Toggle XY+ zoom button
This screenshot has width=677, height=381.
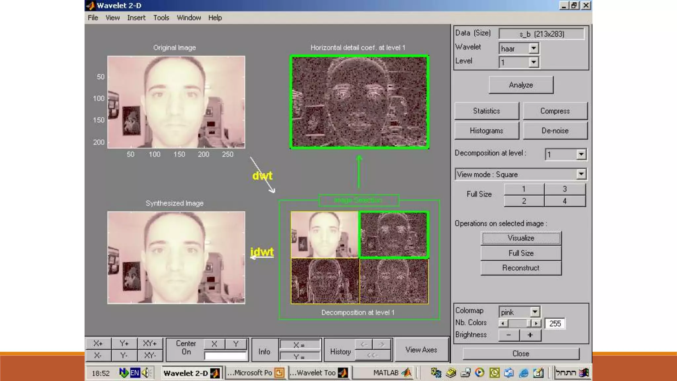[150, 344]
